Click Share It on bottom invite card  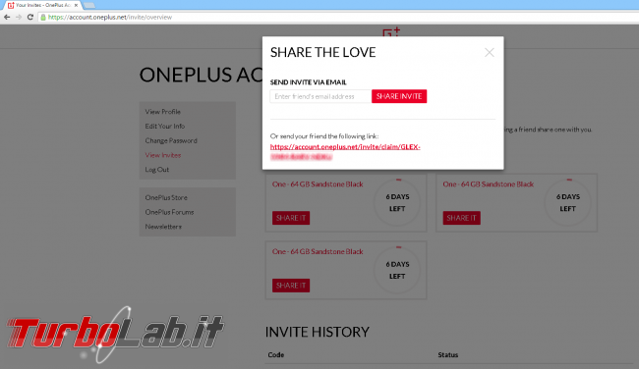coord(291,286)
